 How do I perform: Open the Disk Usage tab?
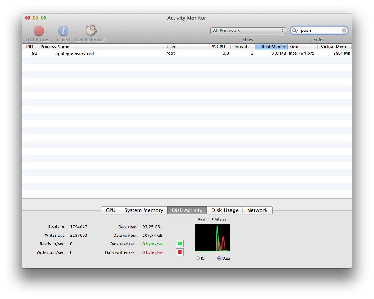tap(225, 210)
